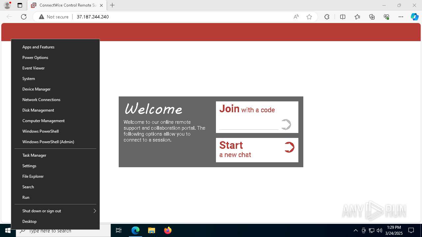This screenshot has height=237, width=422.
Task: Click the taskbar search box
Action: pyautogui.click(x=63, y=230)
